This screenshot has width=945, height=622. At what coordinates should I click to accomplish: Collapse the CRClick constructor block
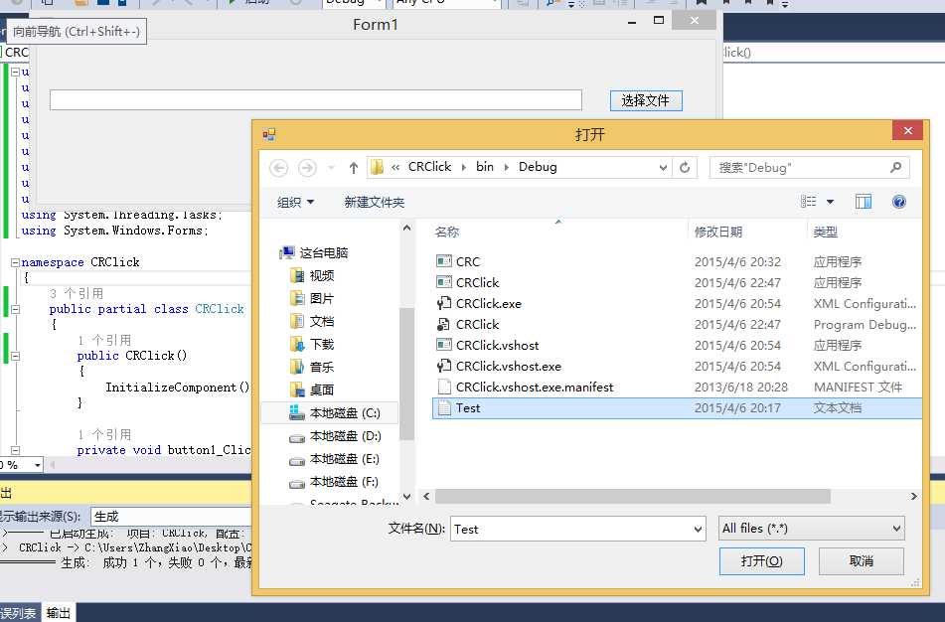click(15, 356)
